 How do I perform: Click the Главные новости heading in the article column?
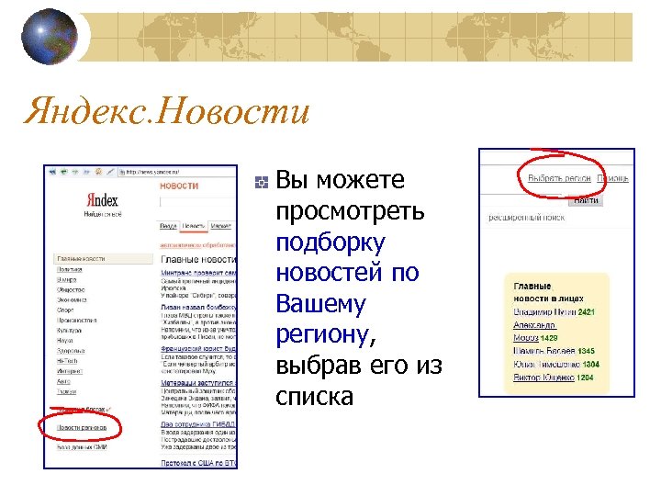click(198, 259)
